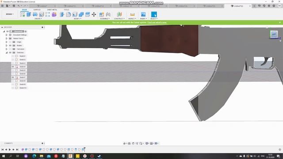
Task: Select the Extrude tool
Action: tap(29, 15)
